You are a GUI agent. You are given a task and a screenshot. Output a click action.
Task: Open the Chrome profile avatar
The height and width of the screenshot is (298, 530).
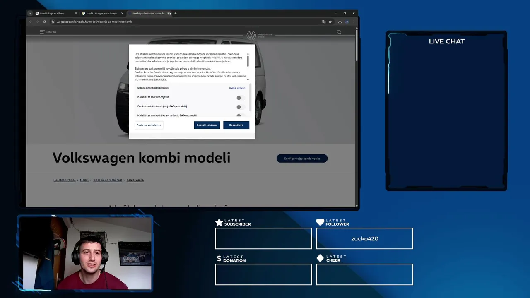(347, 22)
